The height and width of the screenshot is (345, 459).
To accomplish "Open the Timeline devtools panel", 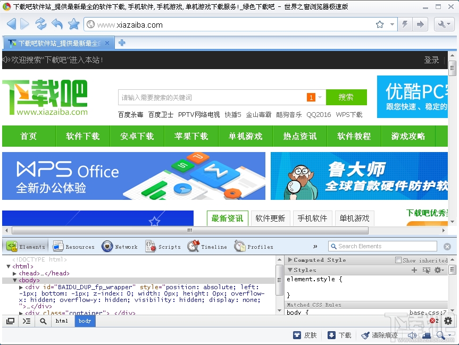I will (x=207, y=247).
